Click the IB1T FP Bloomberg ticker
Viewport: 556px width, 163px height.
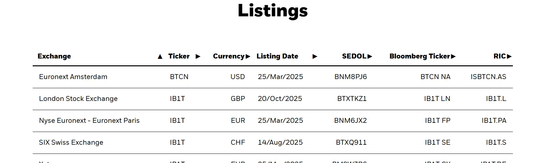437,121
